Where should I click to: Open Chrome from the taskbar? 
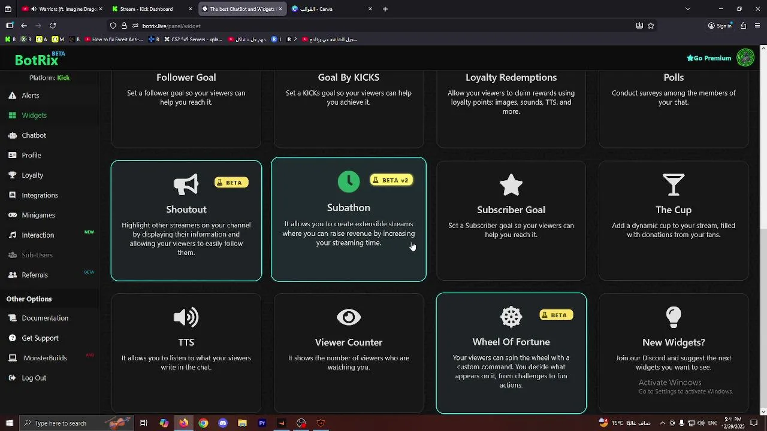click(x=203, y=423)
